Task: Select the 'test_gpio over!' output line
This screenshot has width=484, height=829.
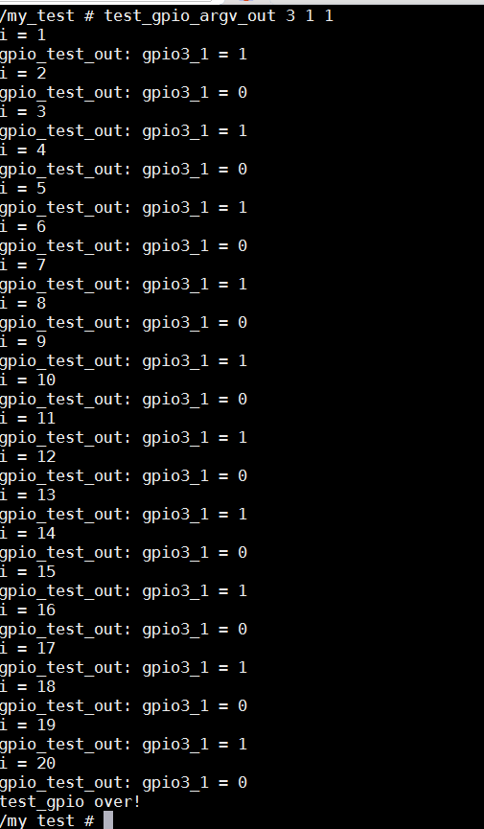Action: 70,801
